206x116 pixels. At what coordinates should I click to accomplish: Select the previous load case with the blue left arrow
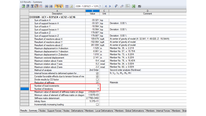coord(106,6)
